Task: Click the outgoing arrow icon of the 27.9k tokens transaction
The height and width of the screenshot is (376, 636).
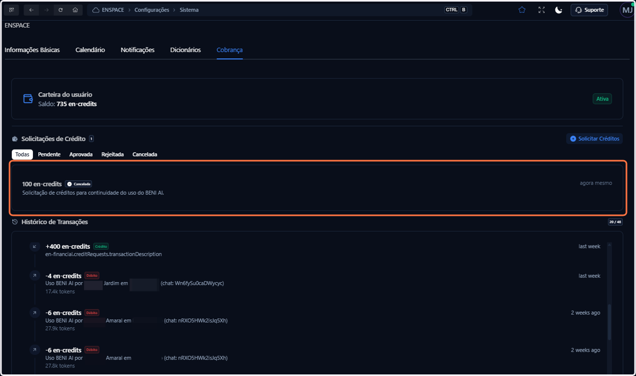Action: pyautogui.click(x=34, y=312)
